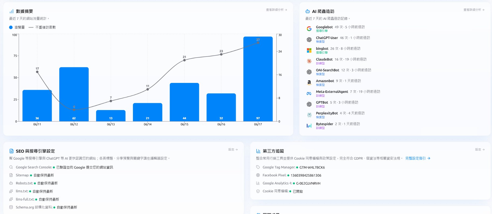
Task: Click the PerplexityBot icon
Action: [x=309, y=115]
